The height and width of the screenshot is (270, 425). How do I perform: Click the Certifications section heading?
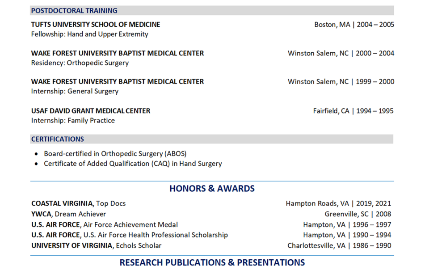point(58,139)
